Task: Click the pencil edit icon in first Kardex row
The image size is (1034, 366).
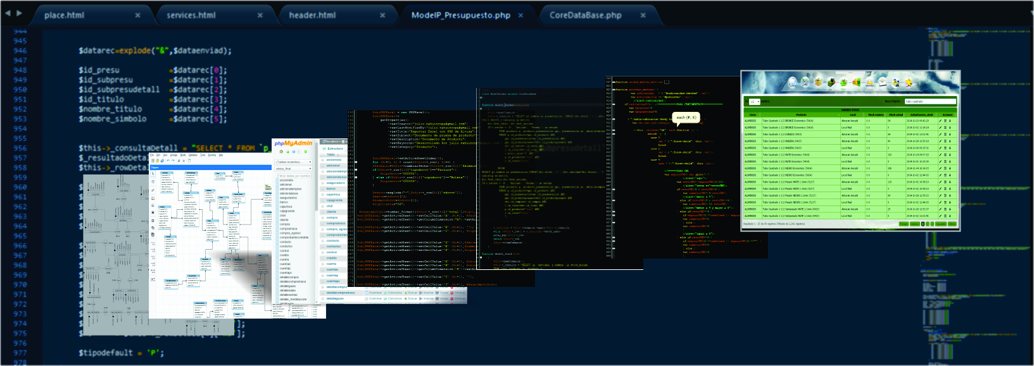Action: [x=940, y=121]
